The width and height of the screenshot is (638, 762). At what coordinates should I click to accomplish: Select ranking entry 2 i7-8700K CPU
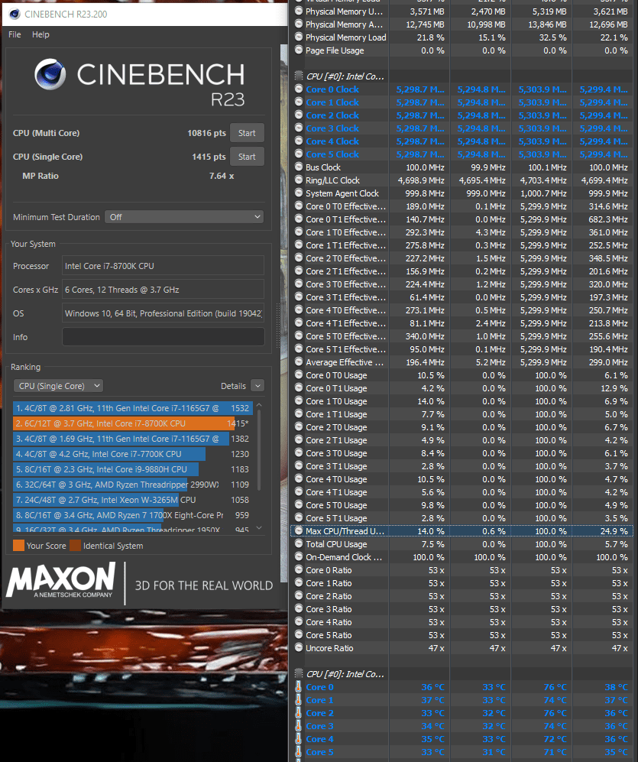tap(133, 423)
